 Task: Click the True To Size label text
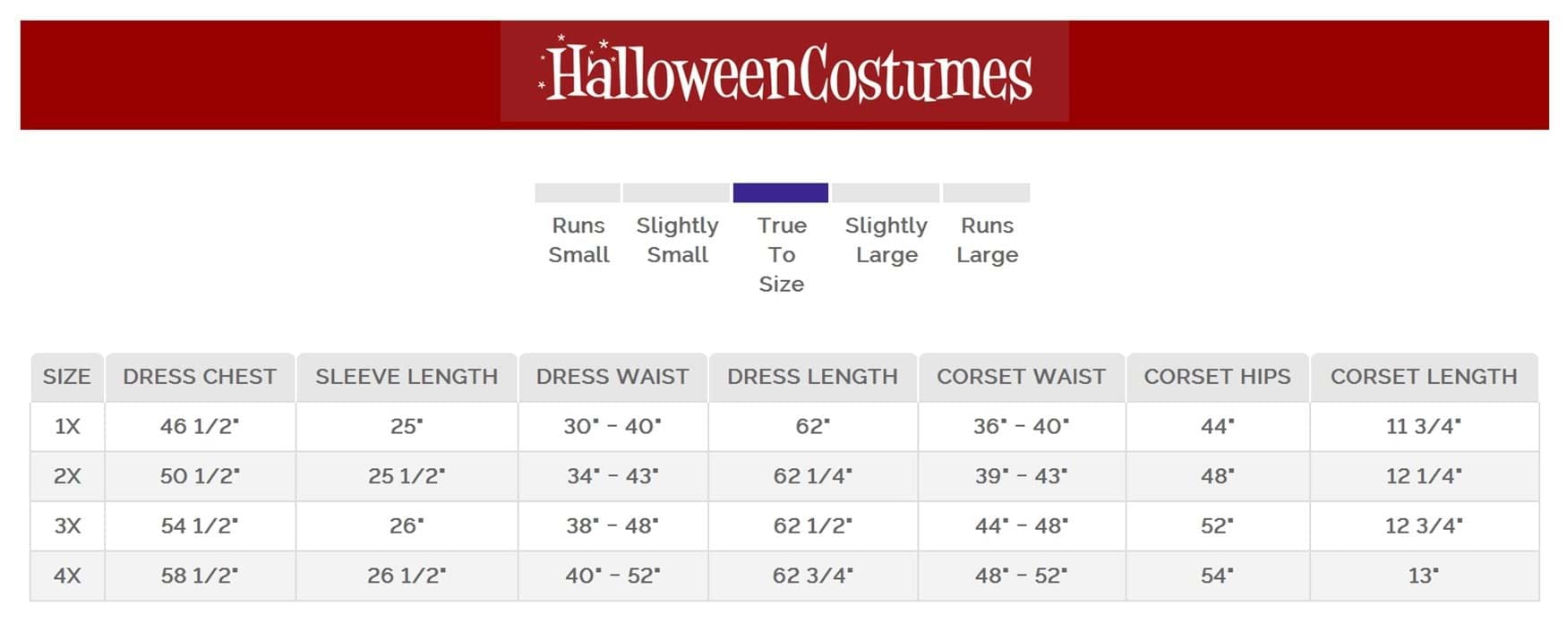click(782, 254)
